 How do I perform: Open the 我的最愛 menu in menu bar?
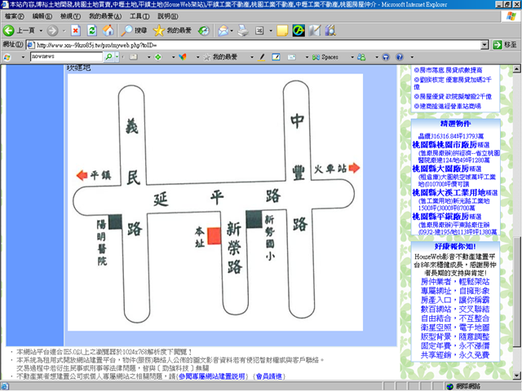pos(105,16)
